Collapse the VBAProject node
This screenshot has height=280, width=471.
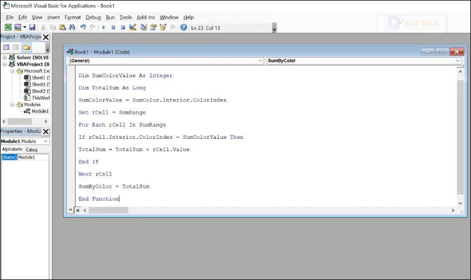click(4, 64)
